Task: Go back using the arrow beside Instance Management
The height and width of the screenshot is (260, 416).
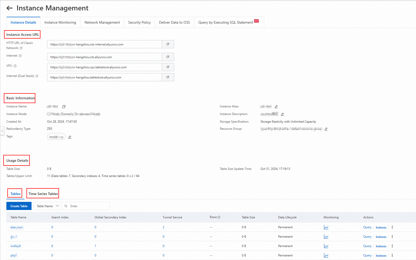Action: pos(9,8)
